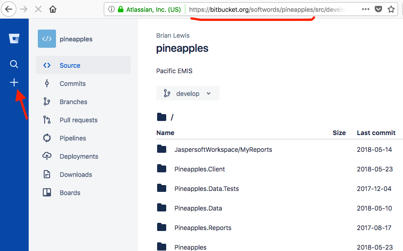403x251 pixels.
Task: Click the Bitbucket logo icon
Action: [14, 39]
